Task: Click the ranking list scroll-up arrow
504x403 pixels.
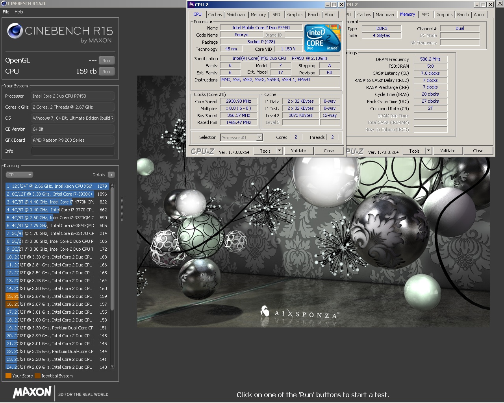Action: (x=112, y=185)
